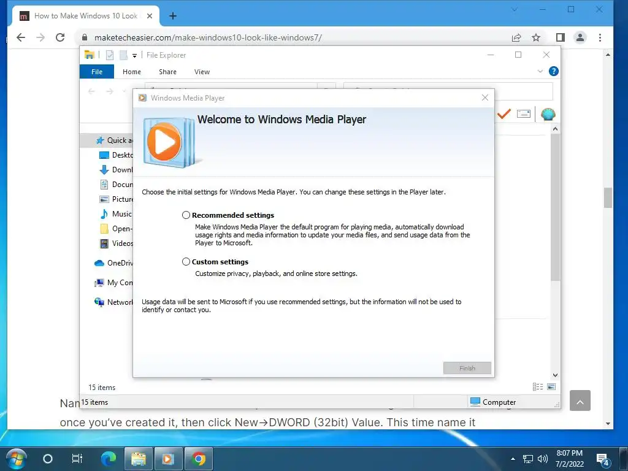The width and height of the screenshot is (628, 471).
Task: Show hidden system tray icons
Action: pos(513,459)
